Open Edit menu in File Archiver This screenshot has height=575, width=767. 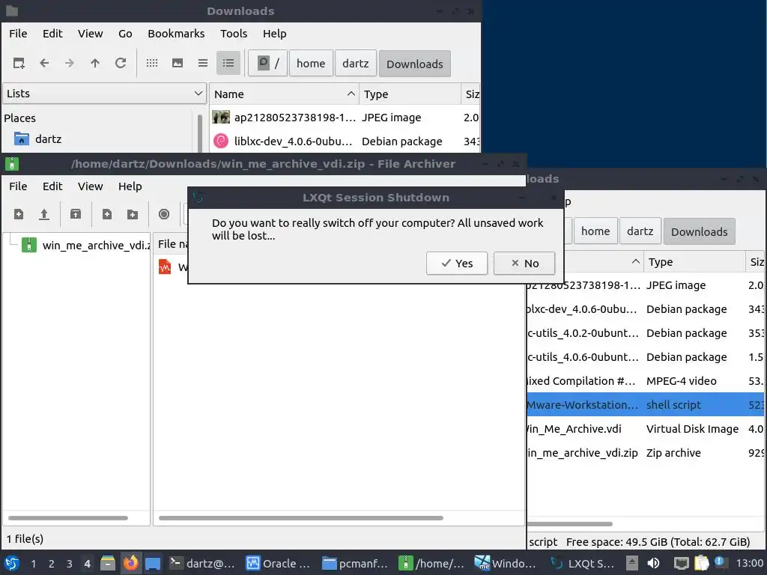point(52,186)
